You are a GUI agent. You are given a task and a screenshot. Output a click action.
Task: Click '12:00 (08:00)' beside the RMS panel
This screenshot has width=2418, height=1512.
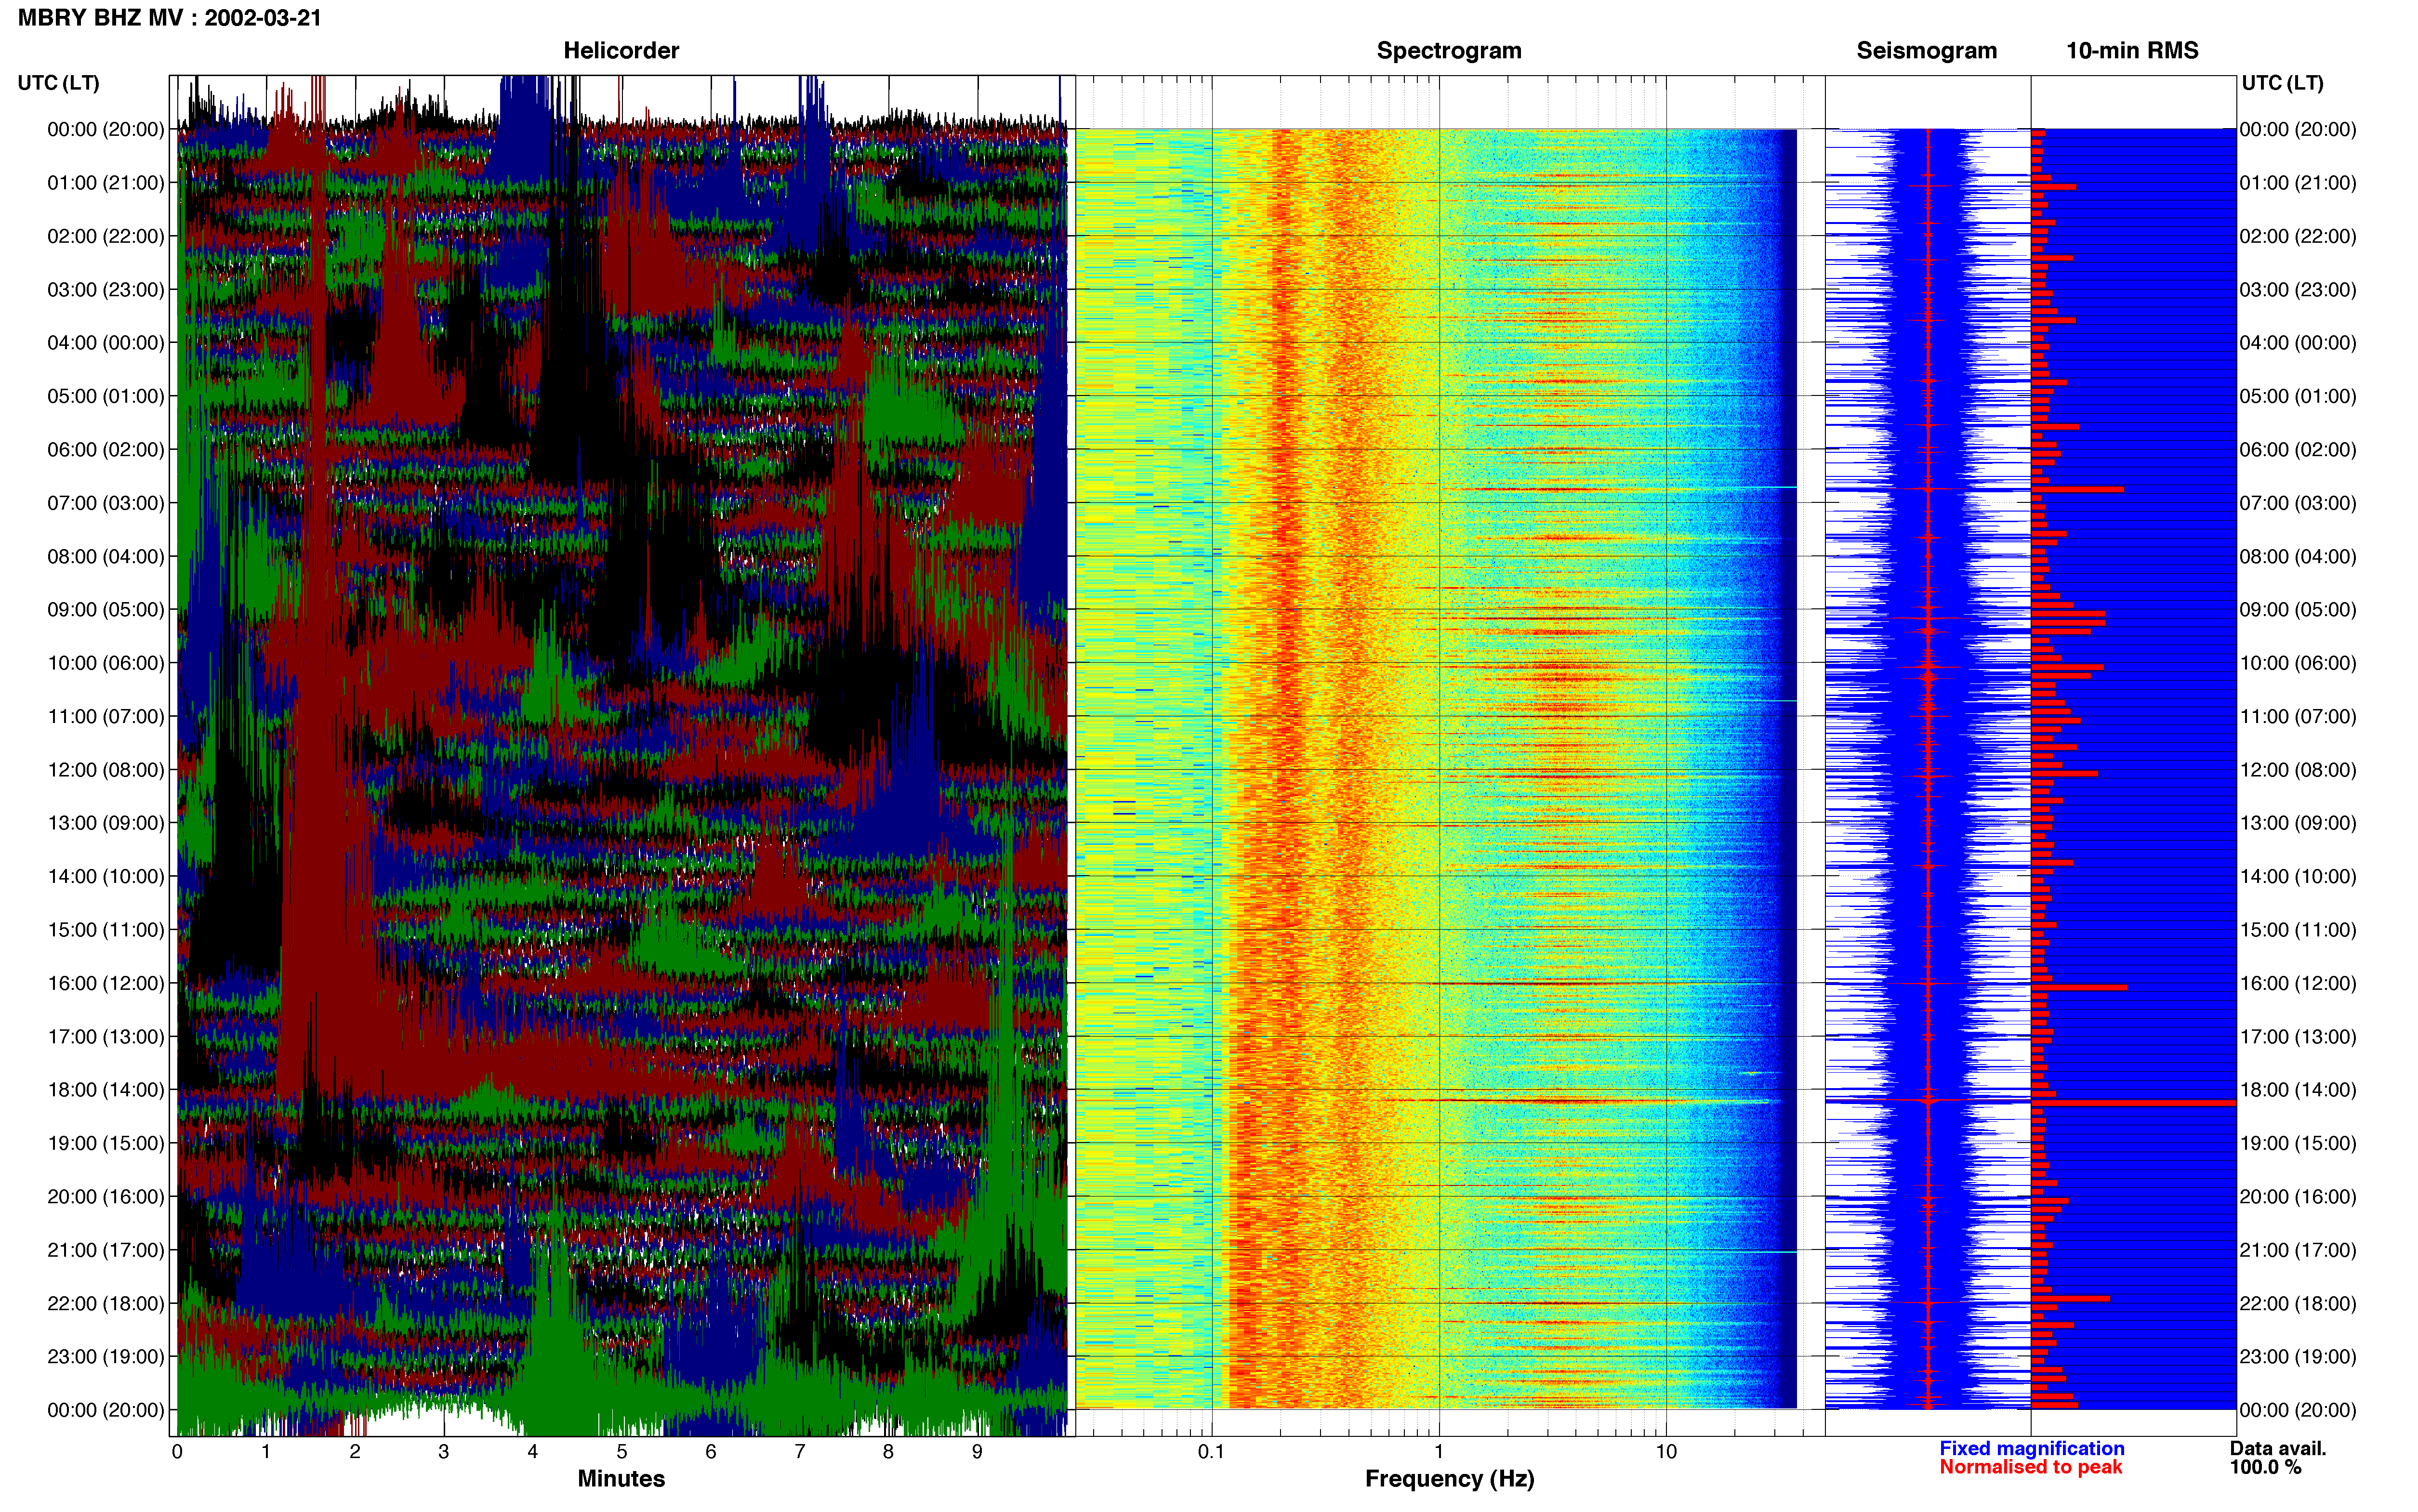coord(2298,770)
